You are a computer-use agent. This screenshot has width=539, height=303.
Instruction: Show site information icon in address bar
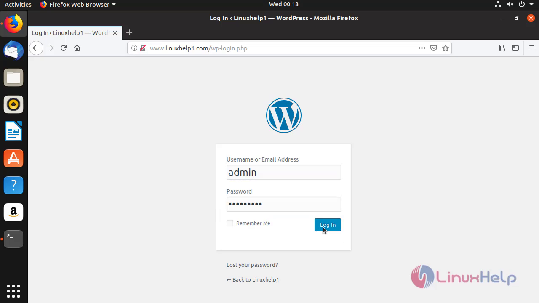point(134,48)
